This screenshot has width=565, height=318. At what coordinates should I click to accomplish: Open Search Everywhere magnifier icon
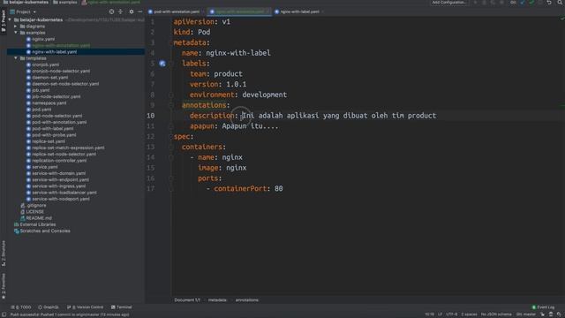pyautogui.click(x=560, y=3)
